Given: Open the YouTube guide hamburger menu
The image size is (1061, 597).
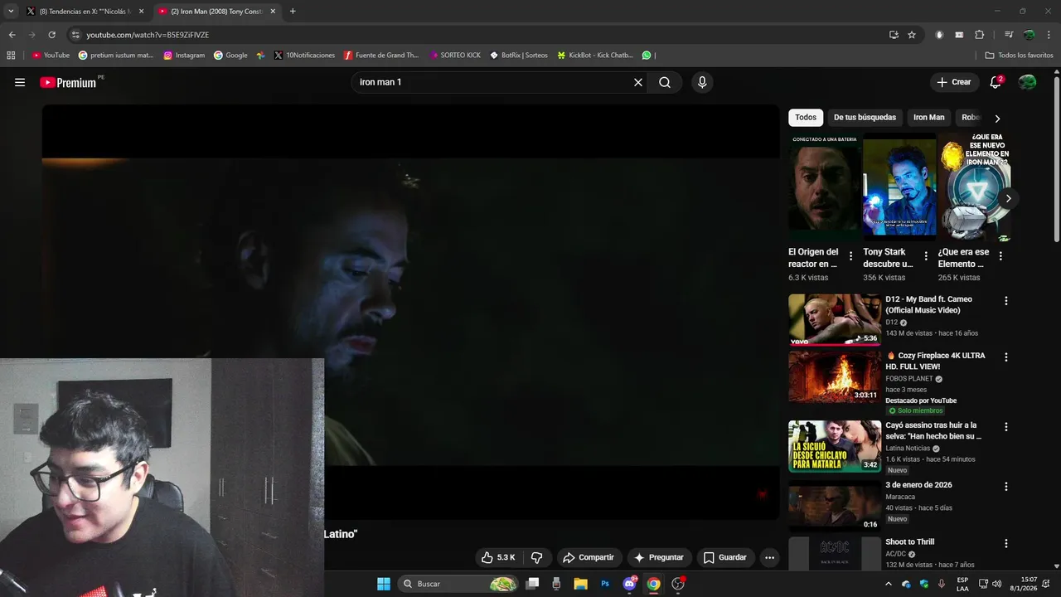Looking at the screenshot, I should pos(20,82).
